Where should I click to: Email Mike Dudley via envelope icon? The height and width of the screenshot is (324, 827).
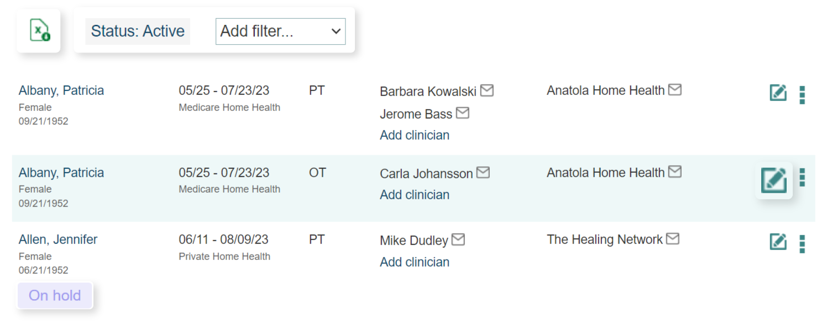point(458,240)
